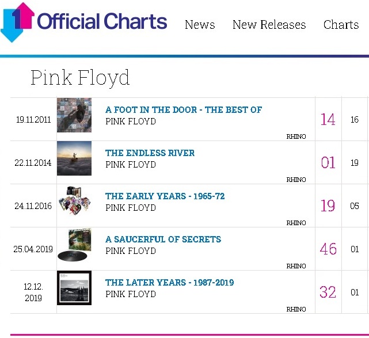
Task: Go to the Charts menu item
Action: [341, 25]
